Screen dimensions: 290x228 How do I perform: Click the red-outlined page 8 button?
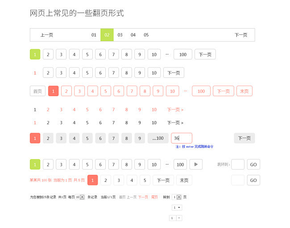[145, 91]
